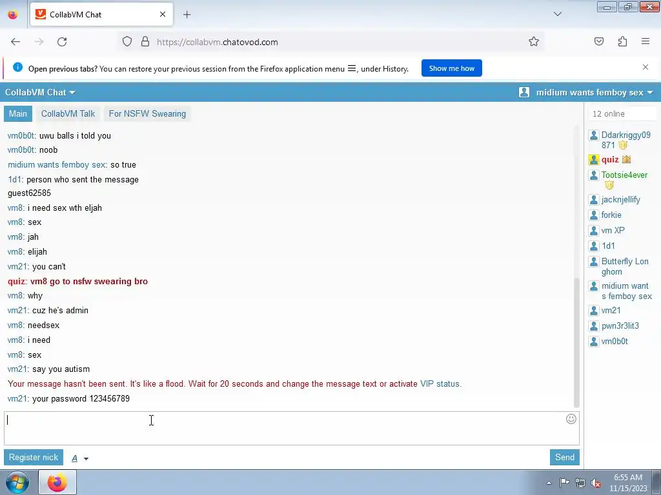Image resolution: width=661 pixels, height=495 pixels.
Task: Click the message input text area
Action: pyautogui.click(x=291, y=428)
